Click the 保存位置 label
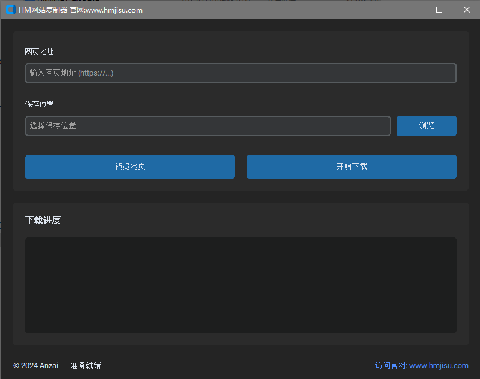Viewport: 480px width, 379px height. [39, 104]
